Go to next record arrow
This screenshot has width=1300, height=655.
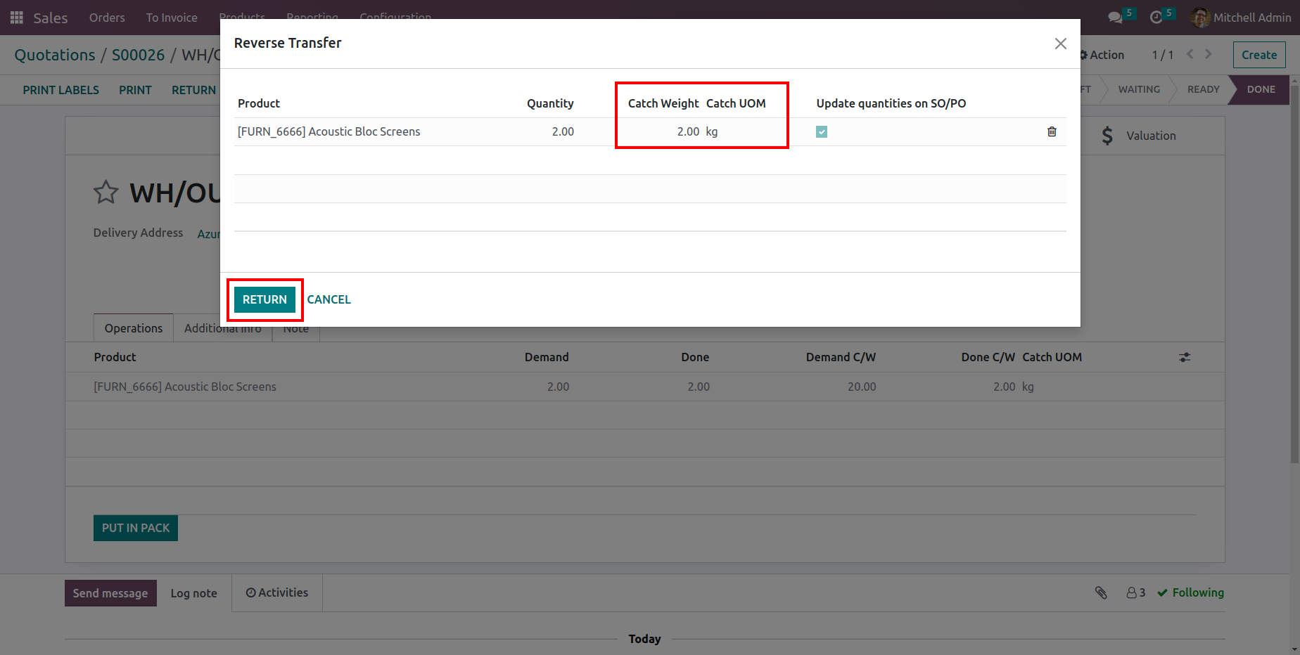(1209, 54)
